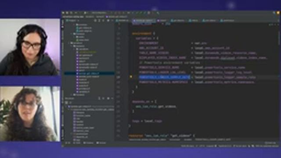This screenshot has width=281, height=158.
Task: Select runtime in the Structure tree
Action: click(79, 125)
